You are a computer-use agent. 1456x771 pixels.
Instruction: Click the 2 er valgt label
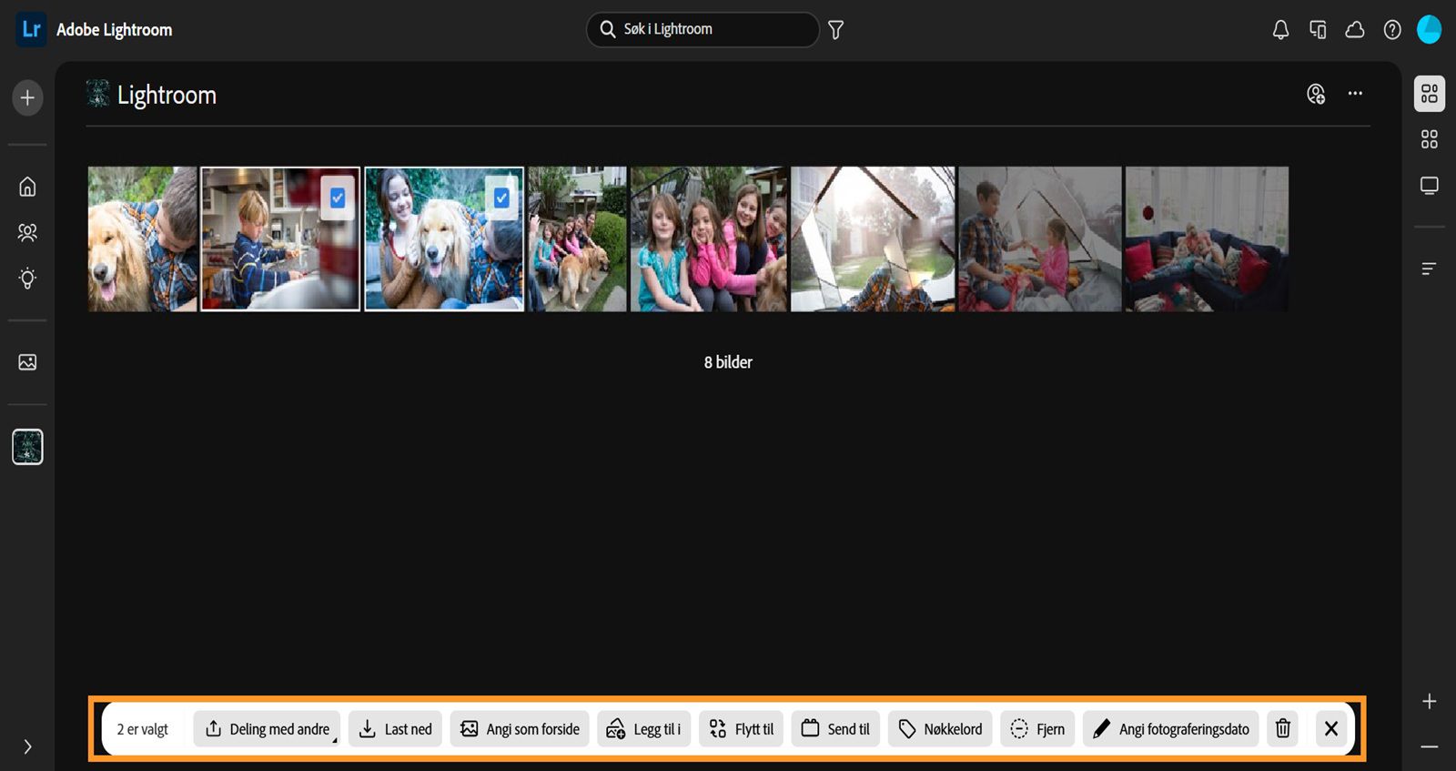click(143, 729)
